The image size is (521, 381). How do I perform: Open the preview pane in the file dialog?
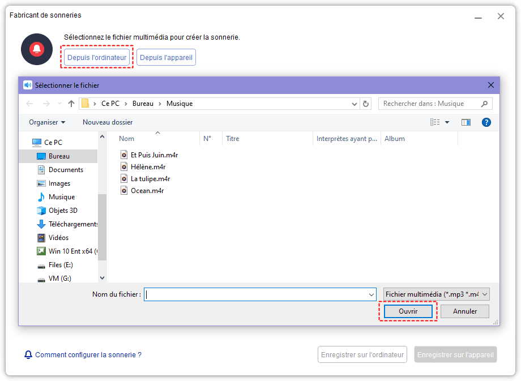(466, 122)
